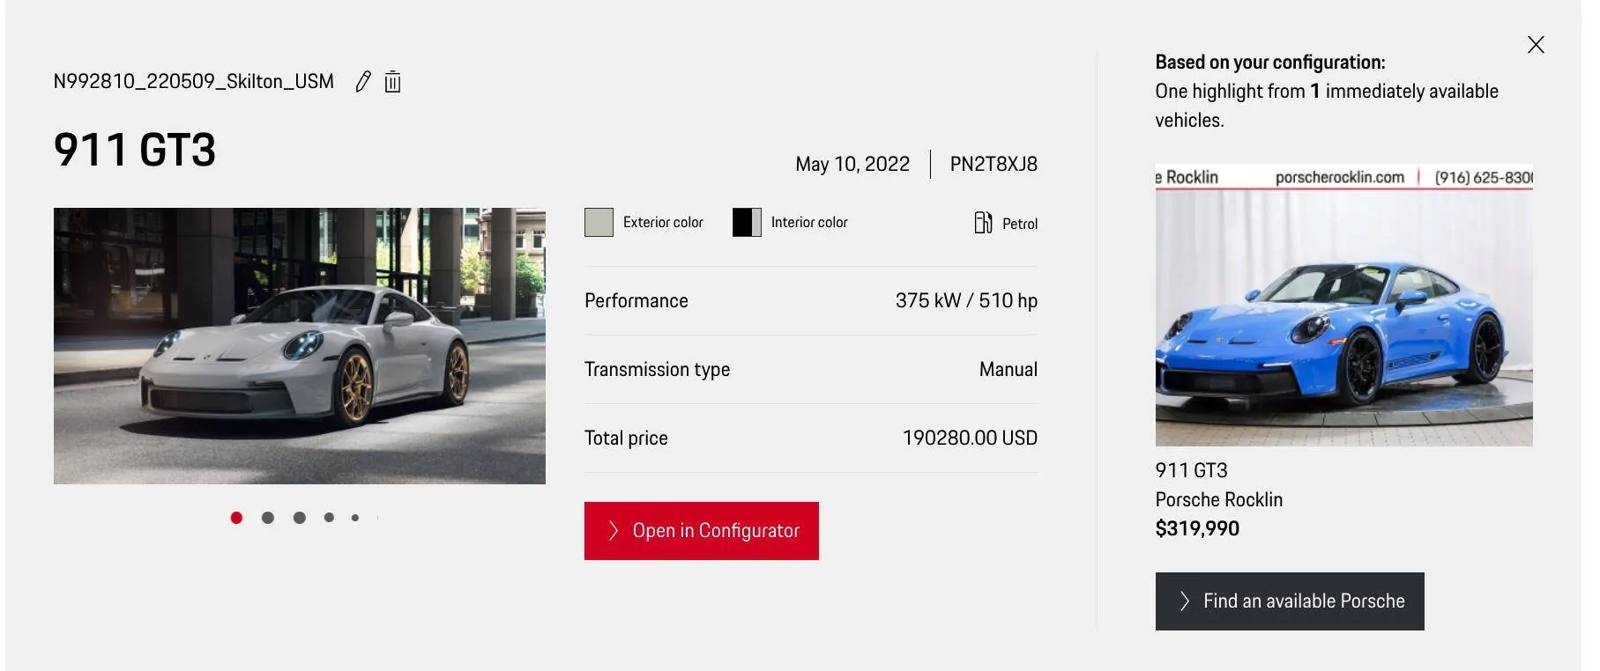Click the 375 kW / 510 hp value
Screen dimensions: 1600x671
(966, 301)
